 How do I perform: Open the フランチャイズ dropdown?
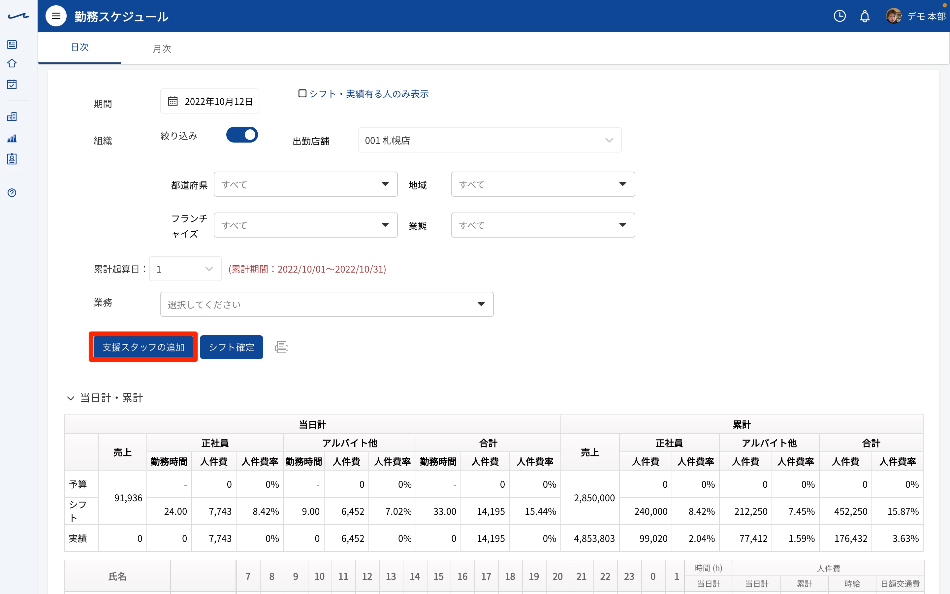point(305,225)
